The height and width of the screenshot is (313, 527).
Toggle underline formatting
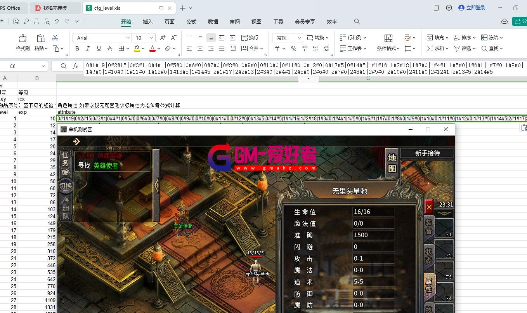[x=99, y=49]
